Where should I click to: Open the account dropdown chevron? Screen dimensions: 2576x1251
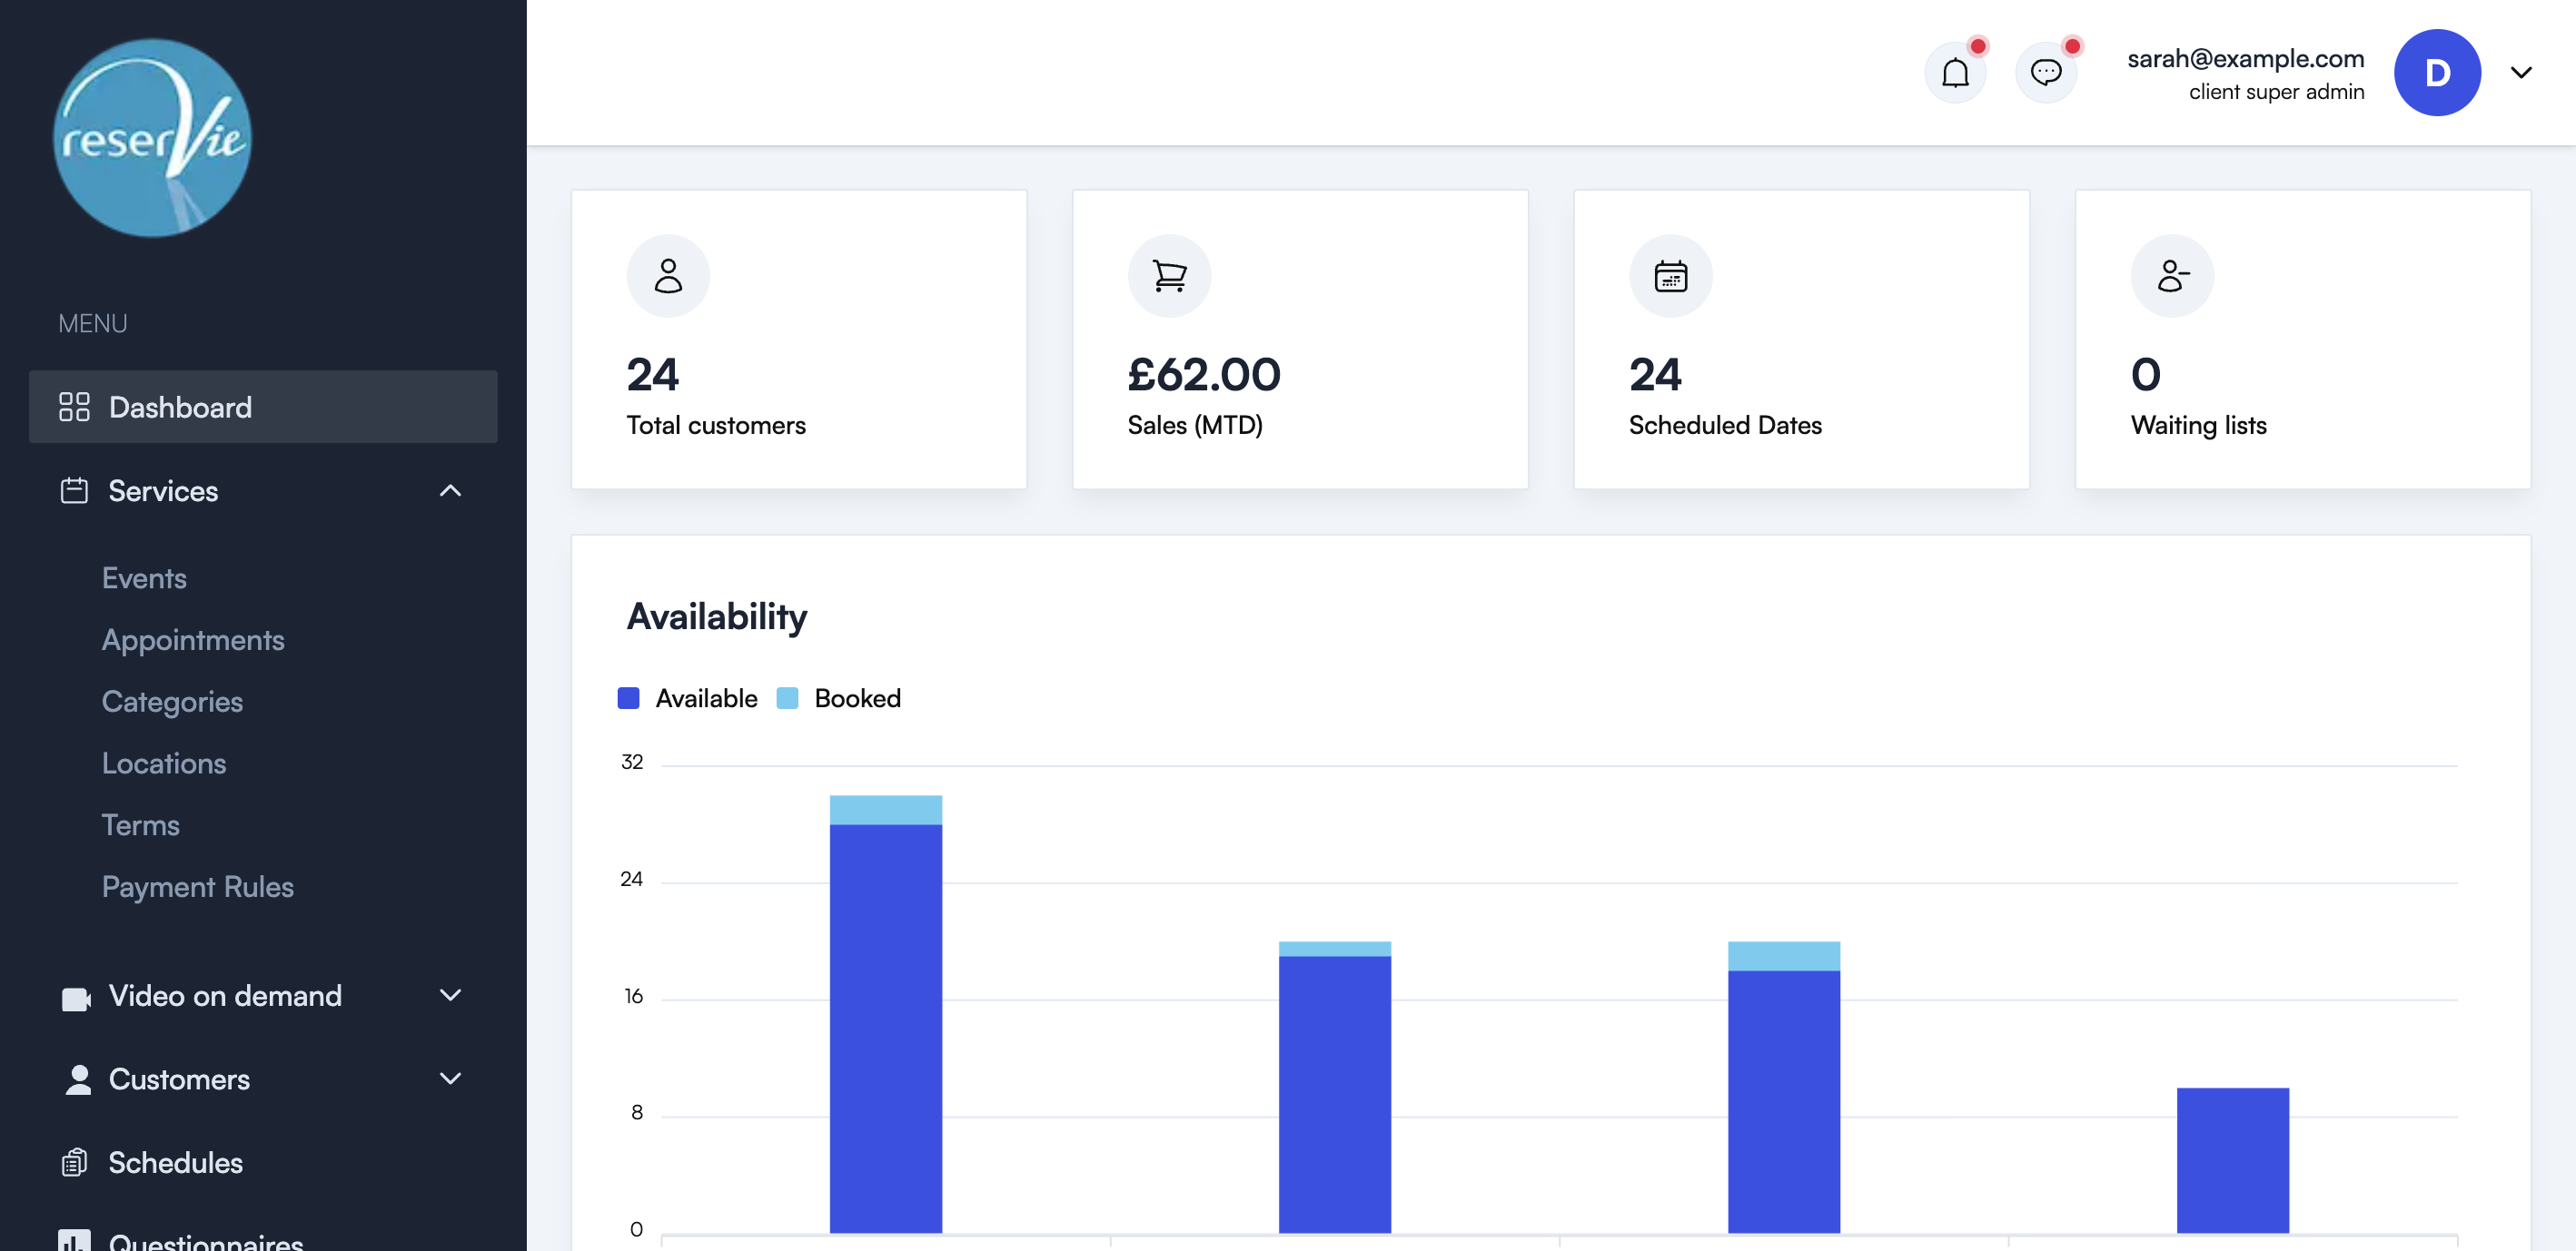[x=2522, y=72]
